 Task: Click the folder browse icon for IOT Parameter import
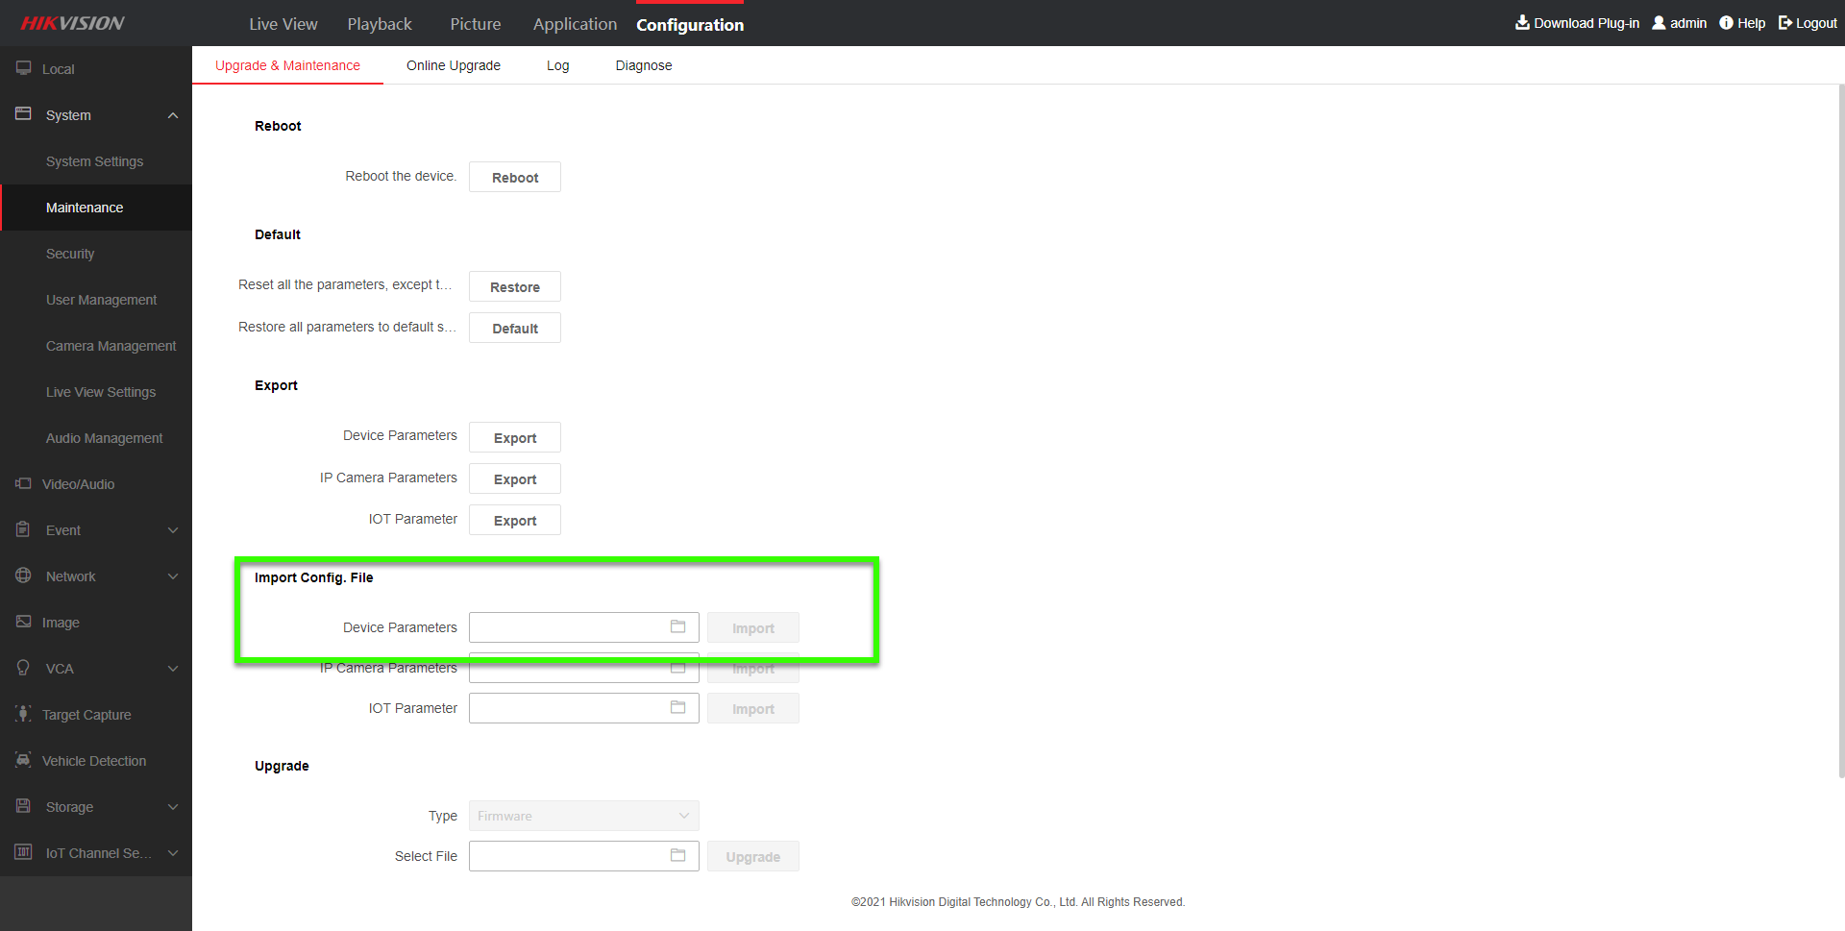click(677, 707)
